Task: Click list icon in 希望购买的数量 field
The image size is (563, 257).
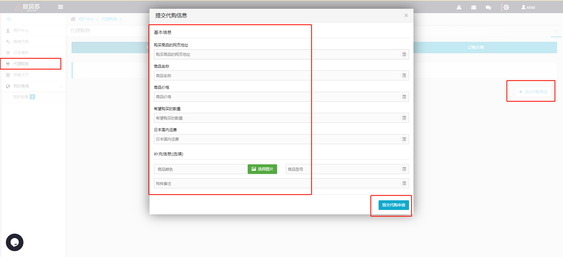Action: [x=404, y=118]
